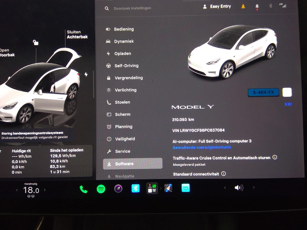Open the phone app in the dock
Viewport: 307px width, 230px height.
click(84, 189)
